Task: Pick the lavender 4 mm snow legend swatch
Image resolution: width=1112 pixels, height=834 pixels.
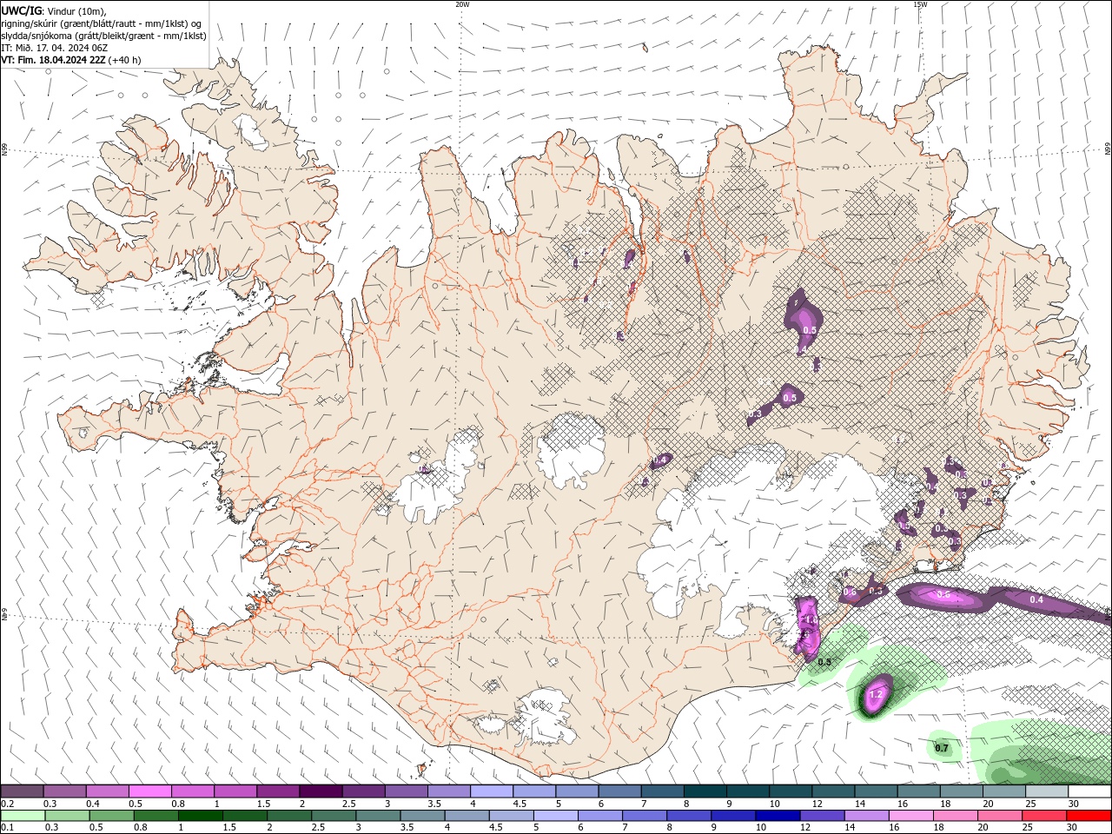Action: 491,791
